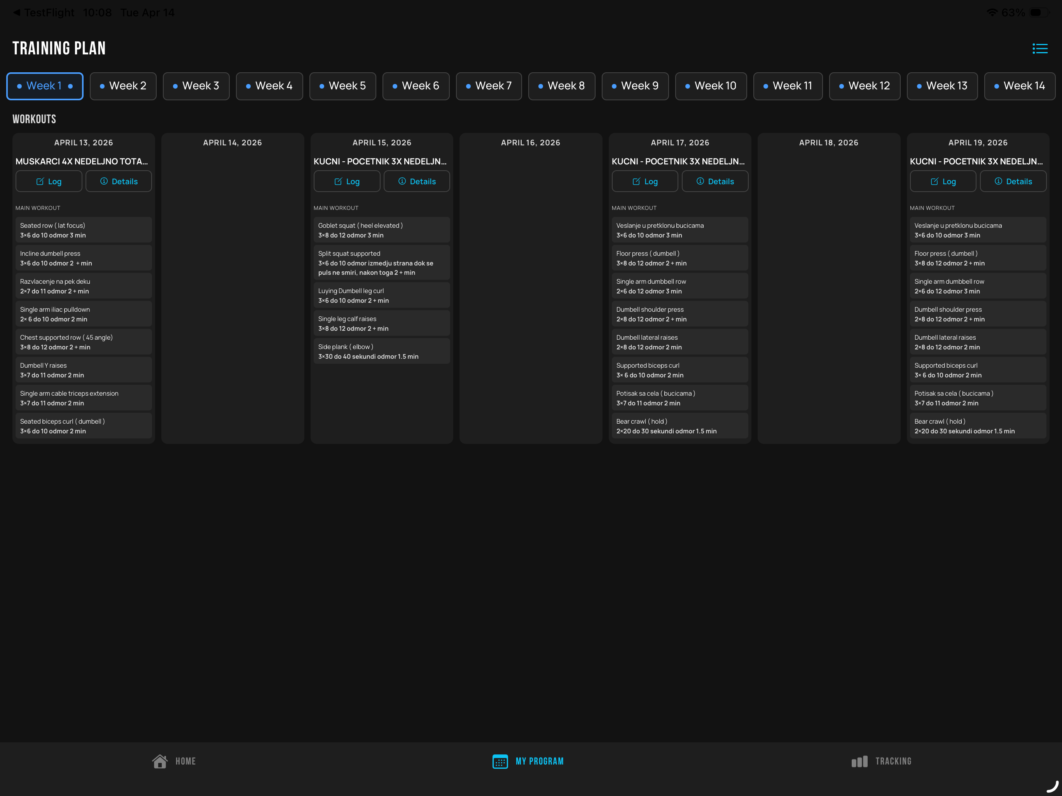The height and width of the screenshot is (796, 1062).
Task: Select April 17 'Floor press ( dumbell )'
Action: 680,258
